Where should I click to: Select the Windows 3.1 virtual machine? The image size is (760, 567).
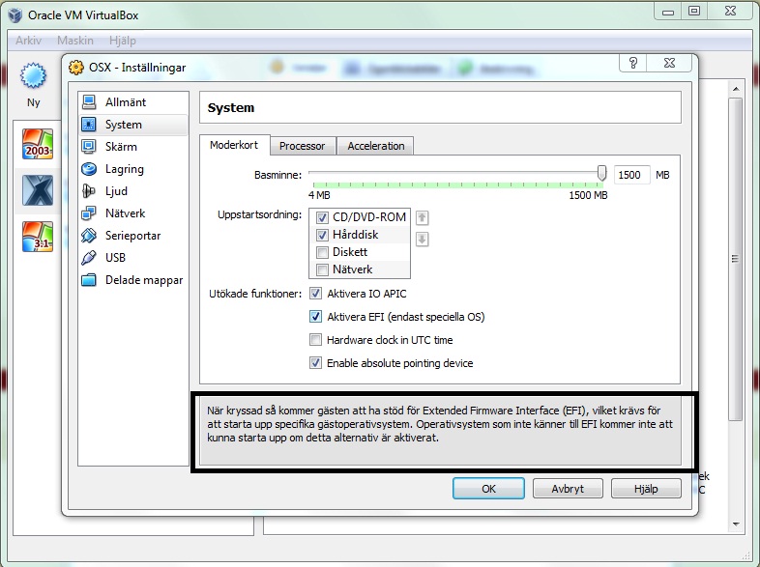[x=38, y=237]
